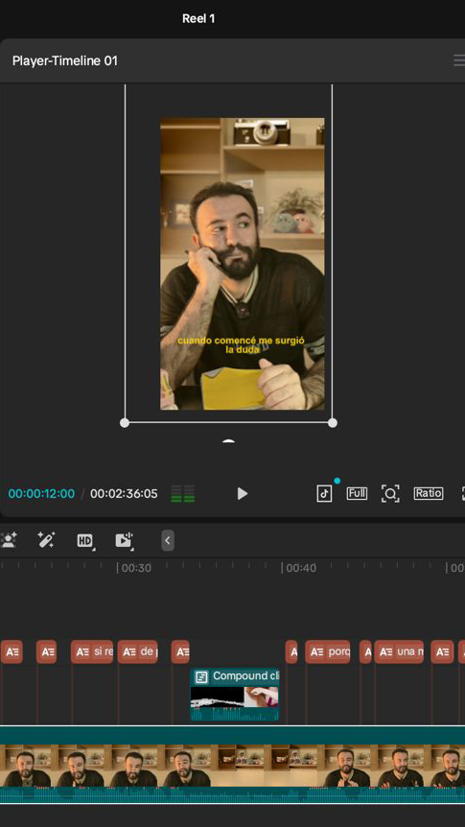Grab the bottom-right preview transform handle
465x827 pixels.
[332, 422]
